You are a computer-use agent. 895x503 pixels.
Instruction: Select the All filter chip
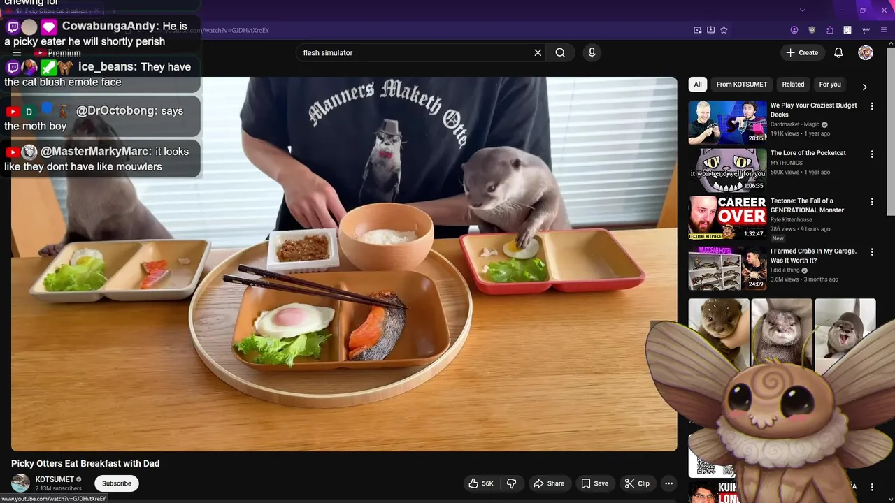[698, 84]
